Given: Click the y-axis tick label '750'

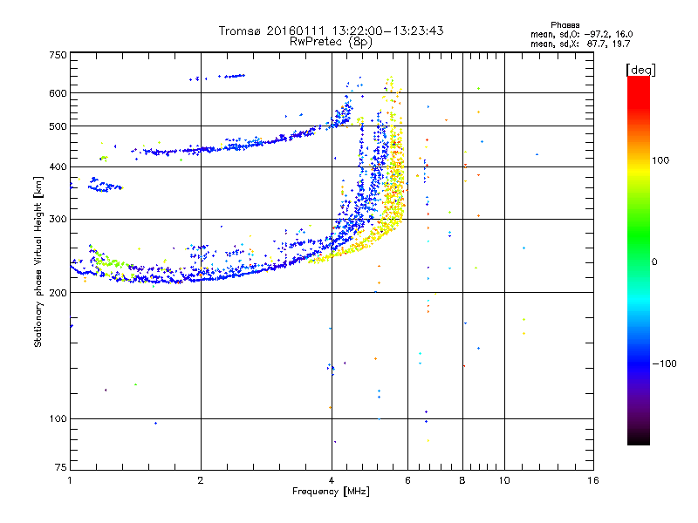Looking at the screenshot, I should pos(58,55).
